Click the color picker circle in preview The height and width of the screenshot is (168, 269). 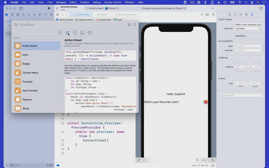(x=206, y=102)
